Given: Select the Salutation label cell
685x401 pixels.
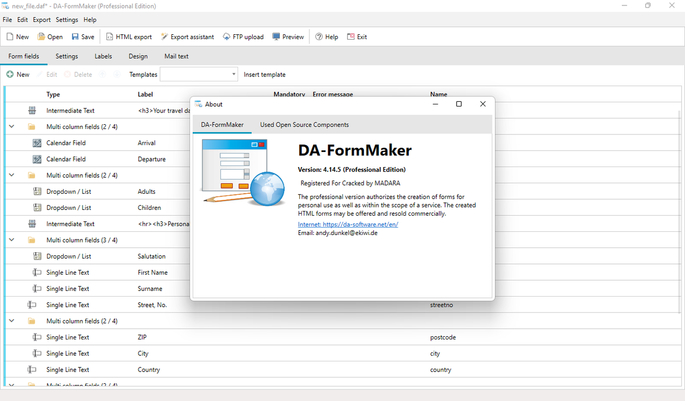Looking at the screenshot, I should pos(151,256).
